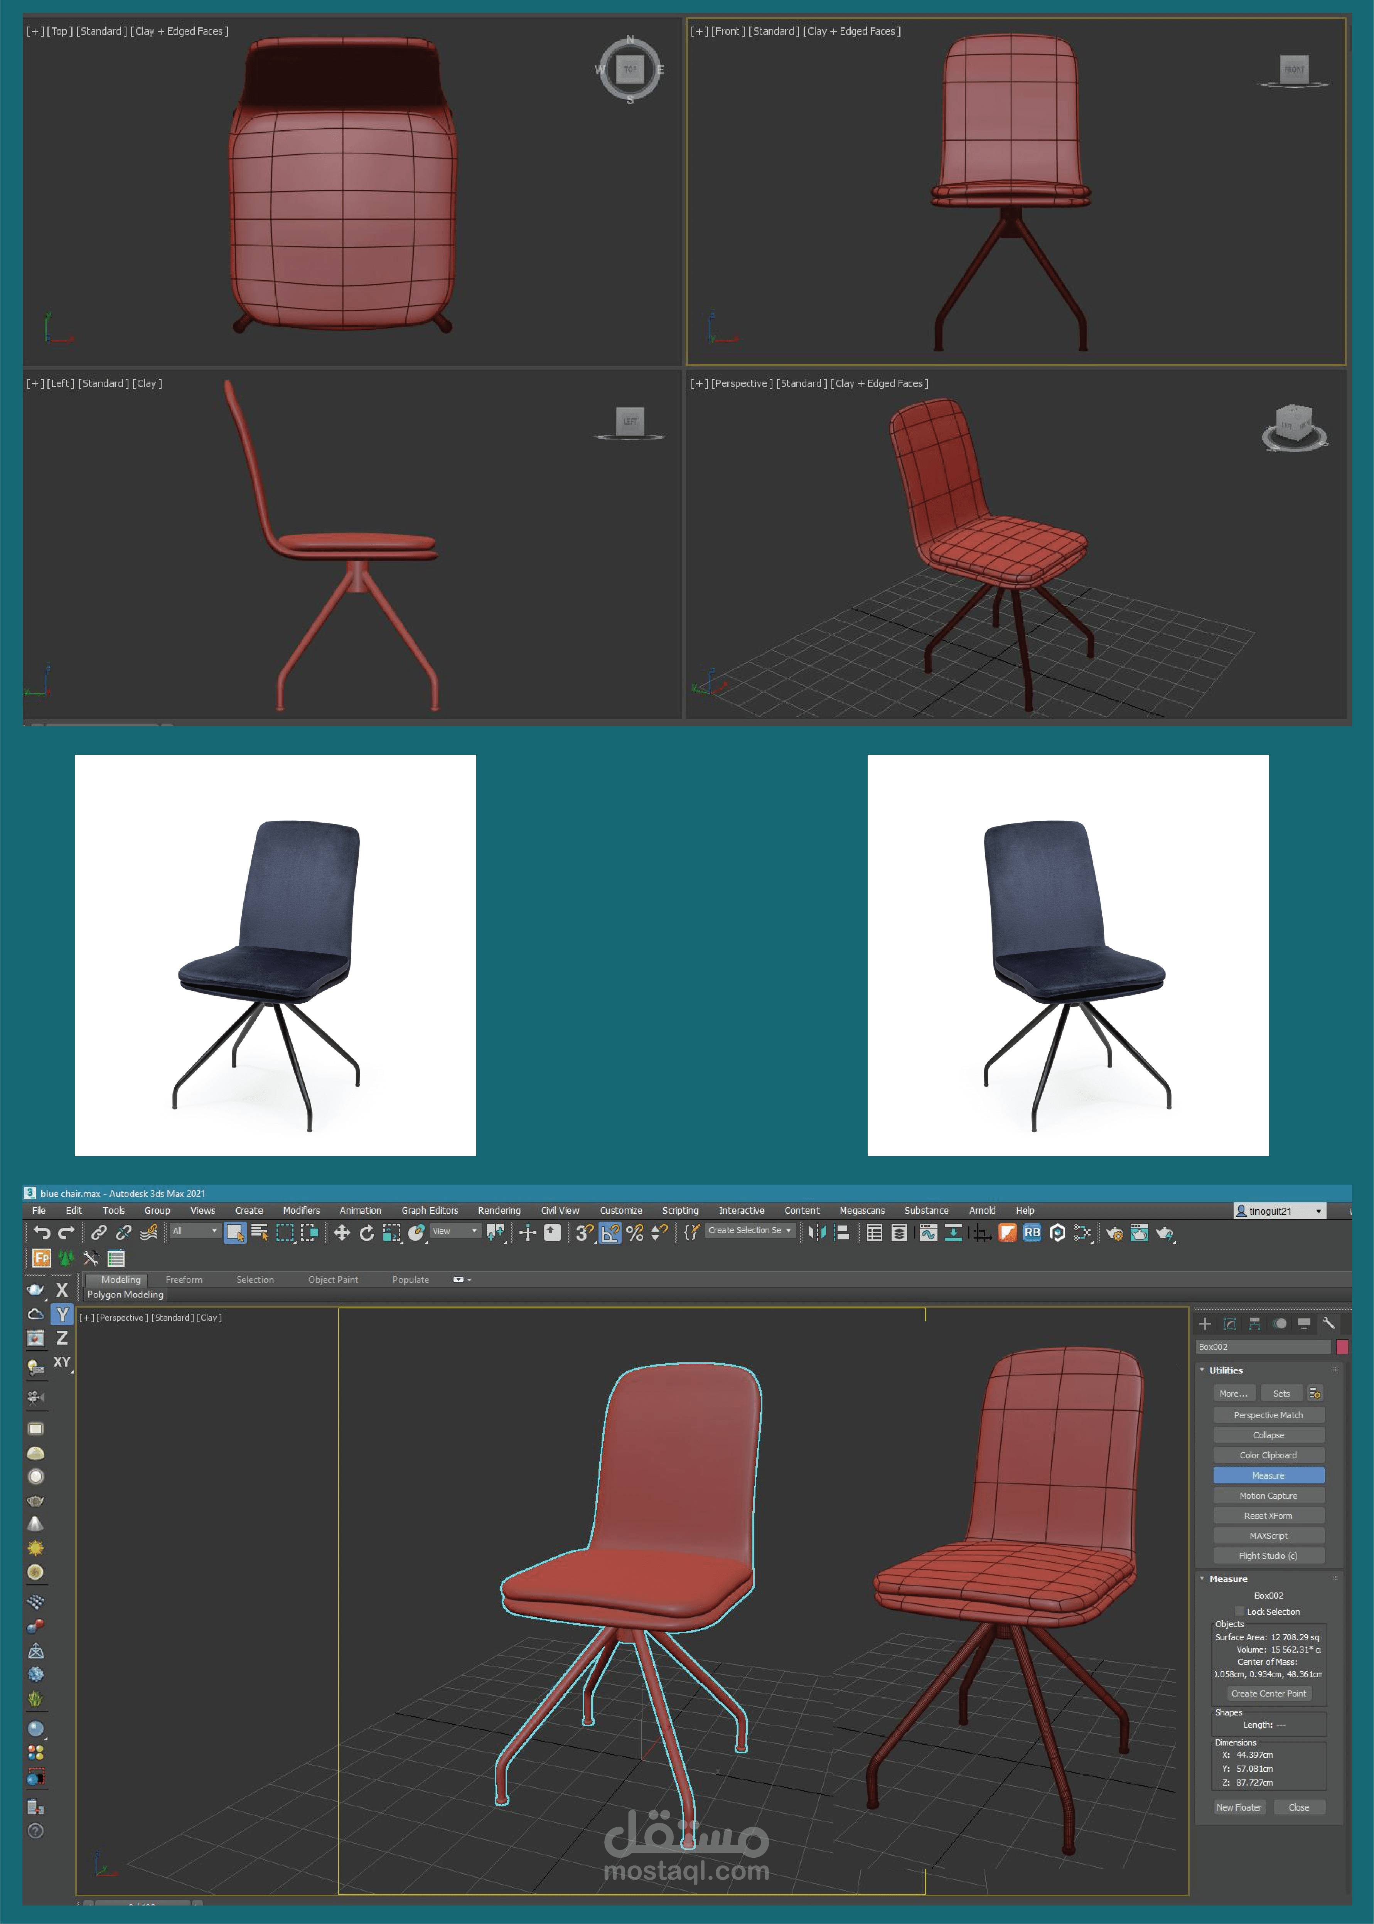
Task: Open the Motion tab in the command panel
Action: click(x=1280, y=1323)
